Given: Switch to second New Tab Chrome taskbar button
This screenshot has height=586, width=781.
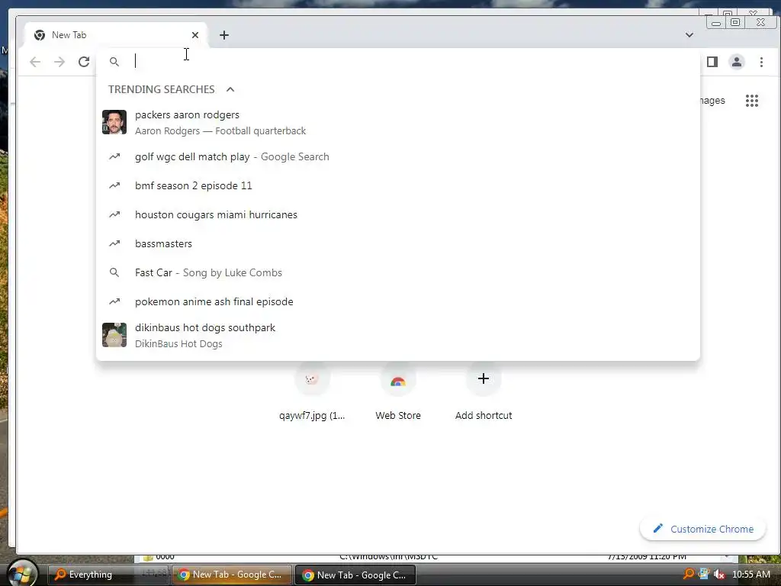Looking at the screenshot, I should (x=355, y=575).
